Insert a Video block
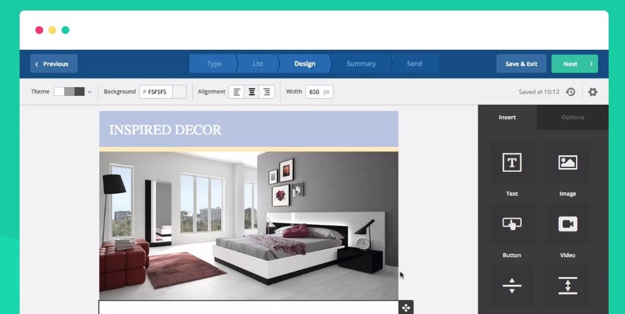Screen dimensions: 625x314 (x=567, y=224)
